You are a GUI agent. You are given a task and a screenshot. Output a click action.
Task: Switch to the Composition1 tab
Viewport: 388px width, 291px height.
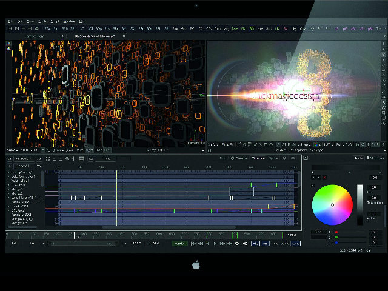35,36
